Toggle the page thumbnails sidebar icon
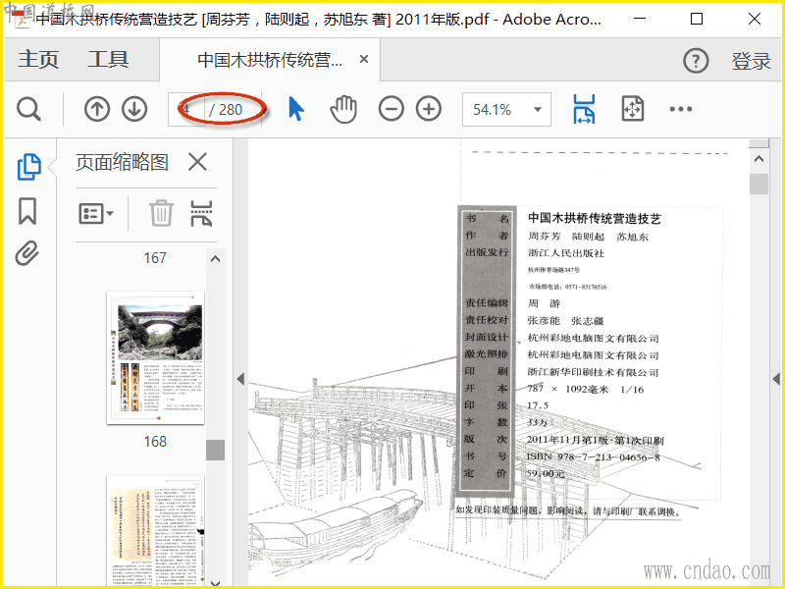This screenshot has height=589, width=785. click(29, 166)
